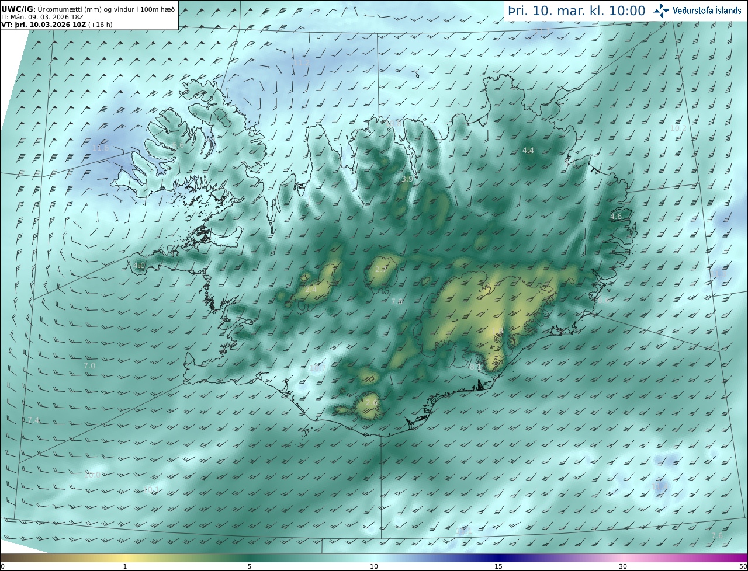Click the 10.0 value in the southwest sea

(93, 475)
